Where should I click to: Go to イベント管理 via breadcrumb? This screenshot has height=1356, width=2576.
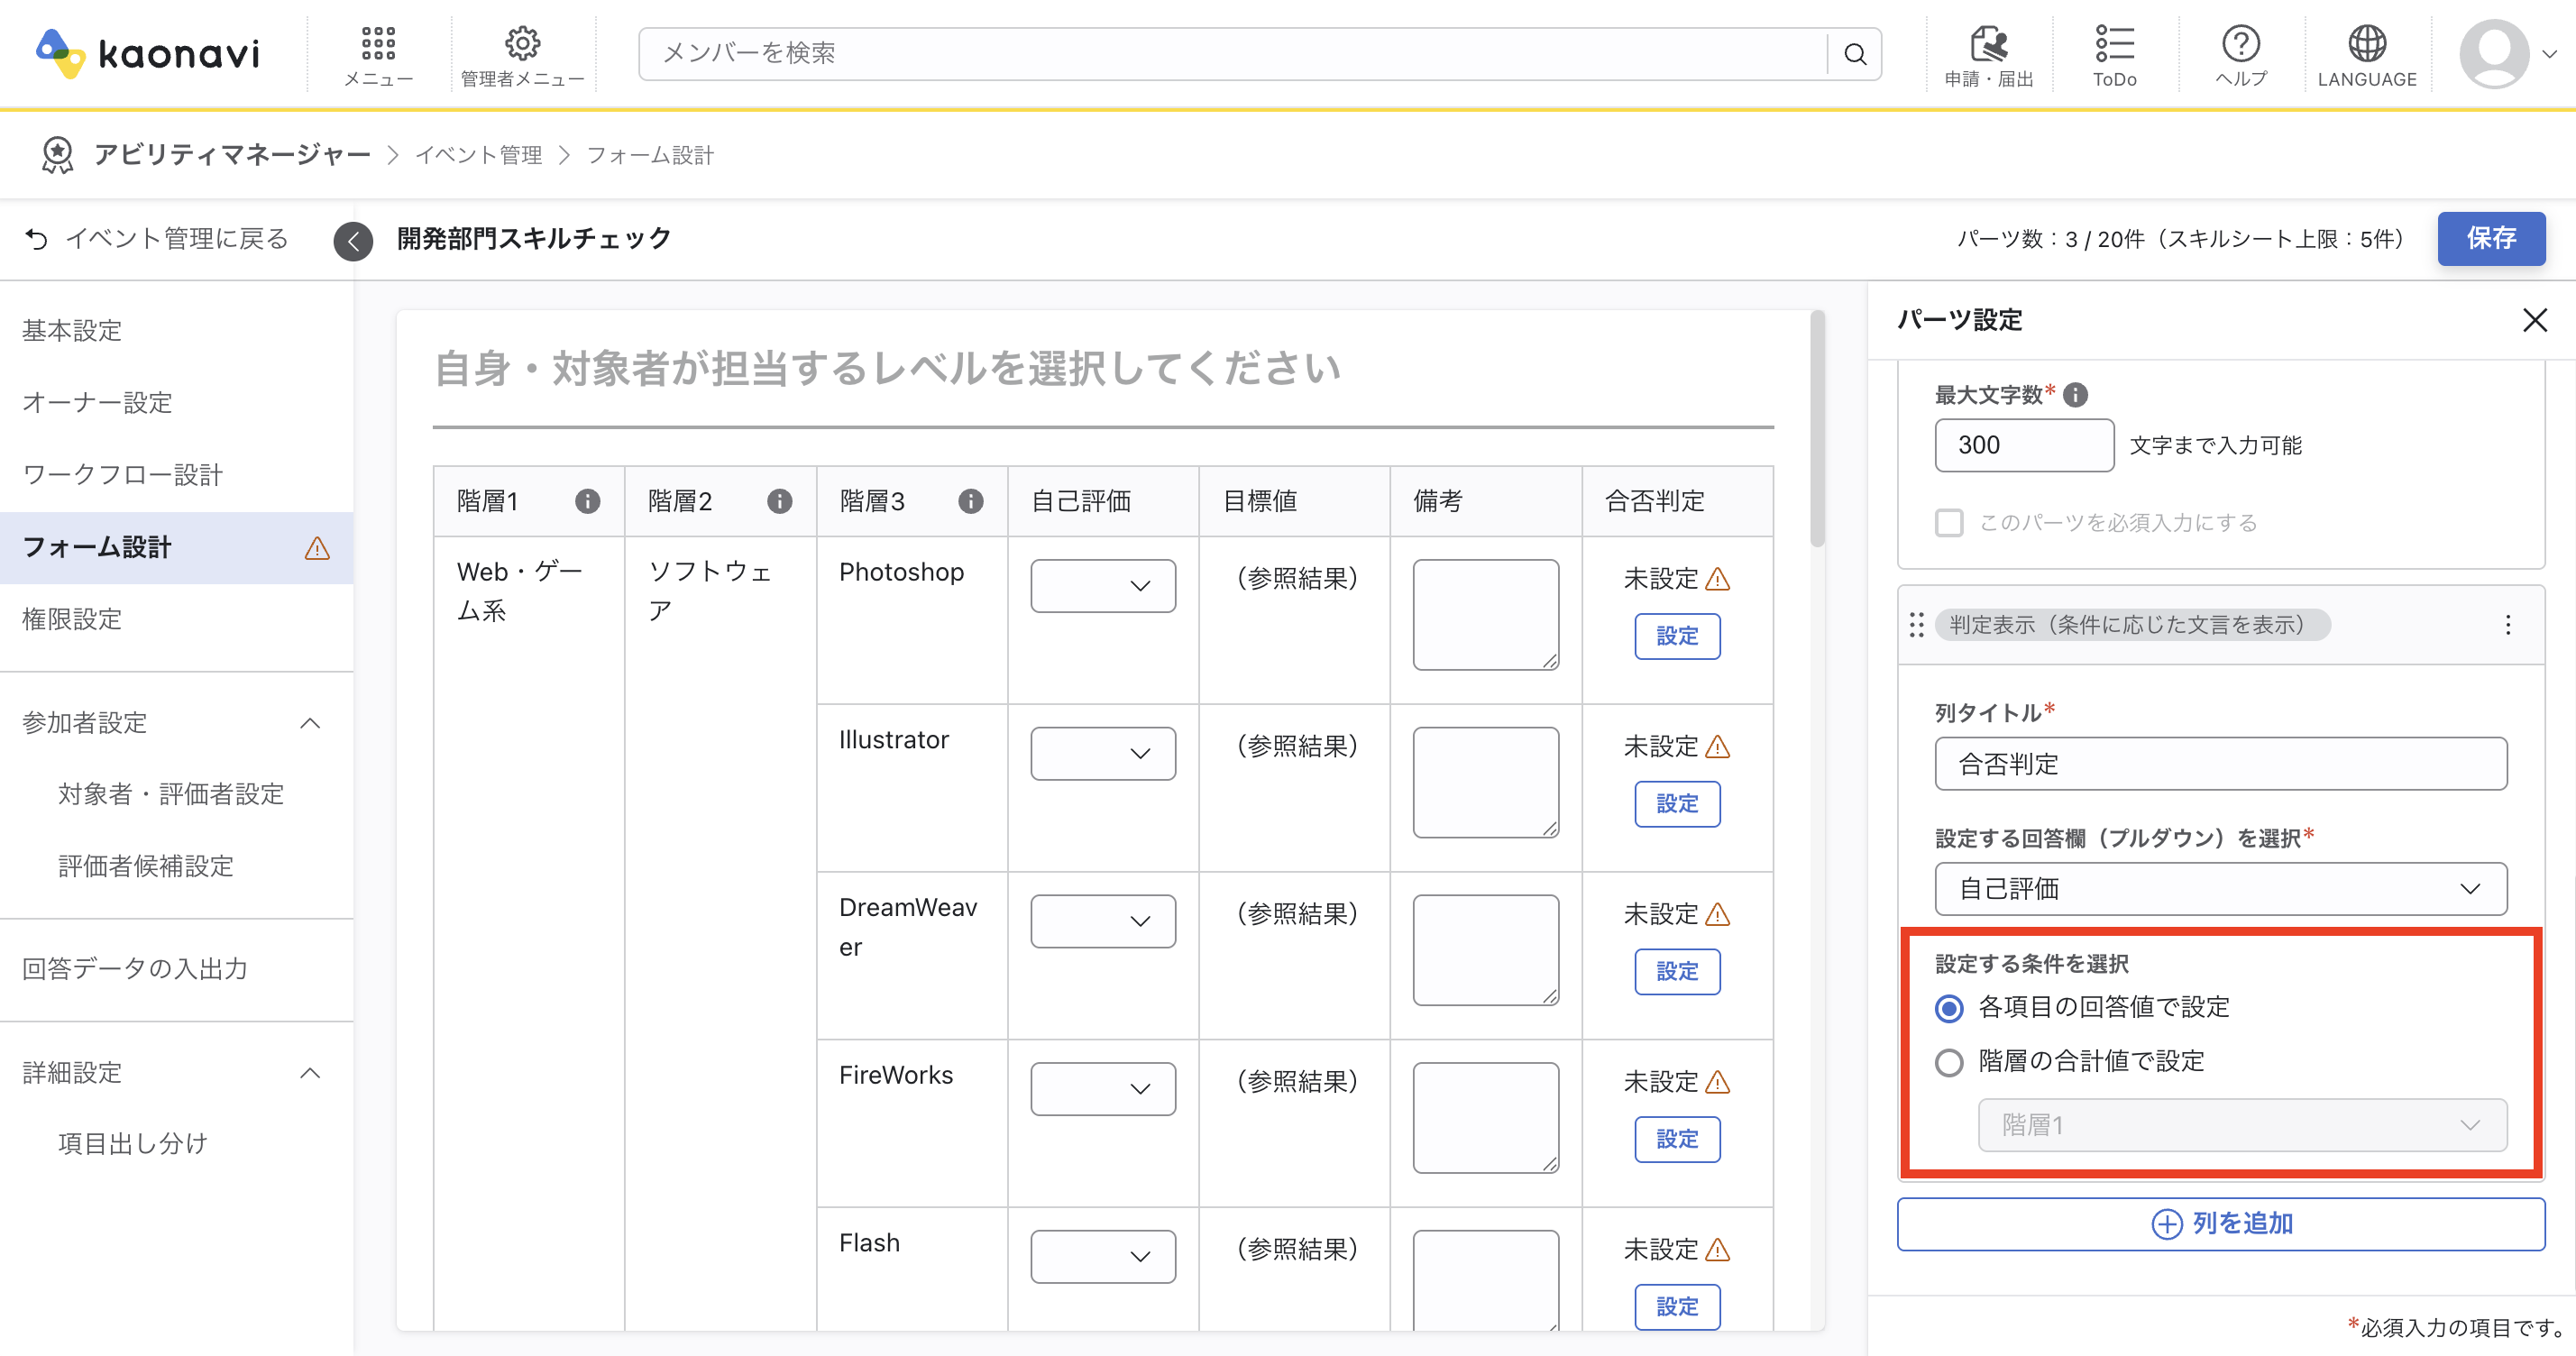coord(478,155)
